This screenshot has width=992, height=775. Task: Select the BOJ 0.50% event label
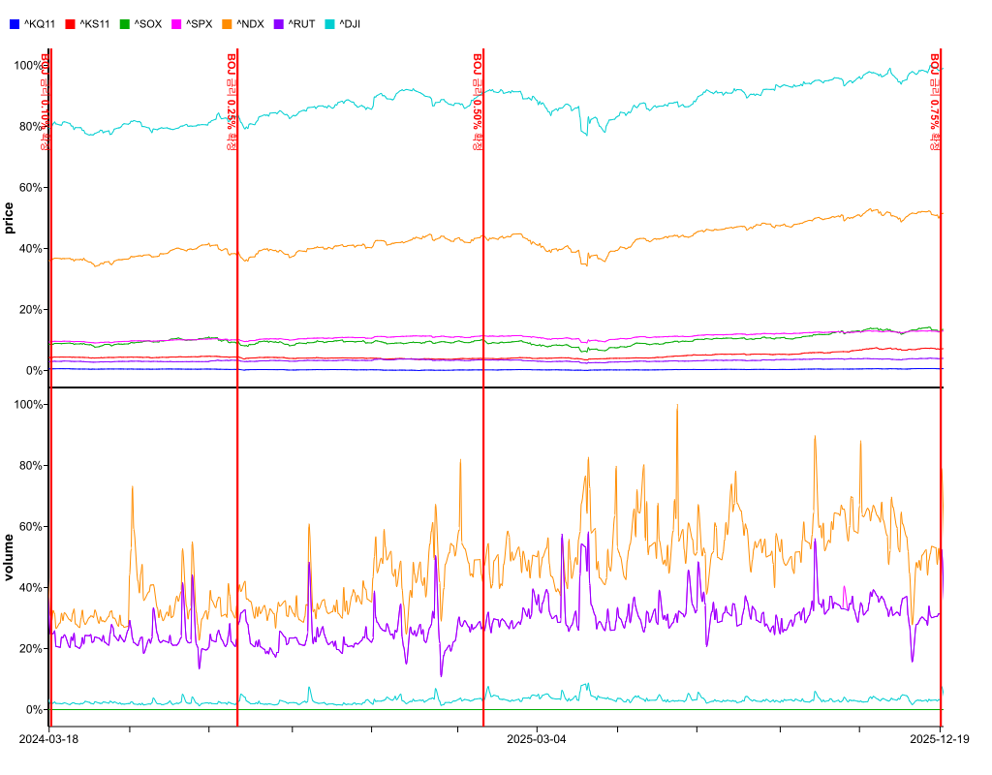(477, 104)
